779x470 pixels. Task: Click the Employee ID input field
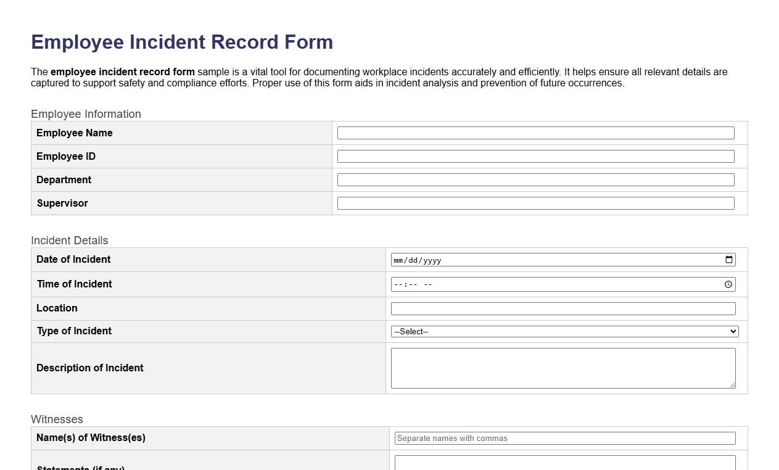535,156
